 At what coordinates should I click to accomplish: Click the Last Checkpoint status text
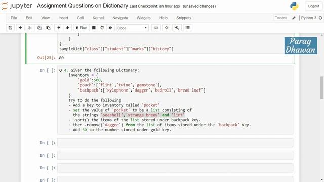click(x=154, y=6)
